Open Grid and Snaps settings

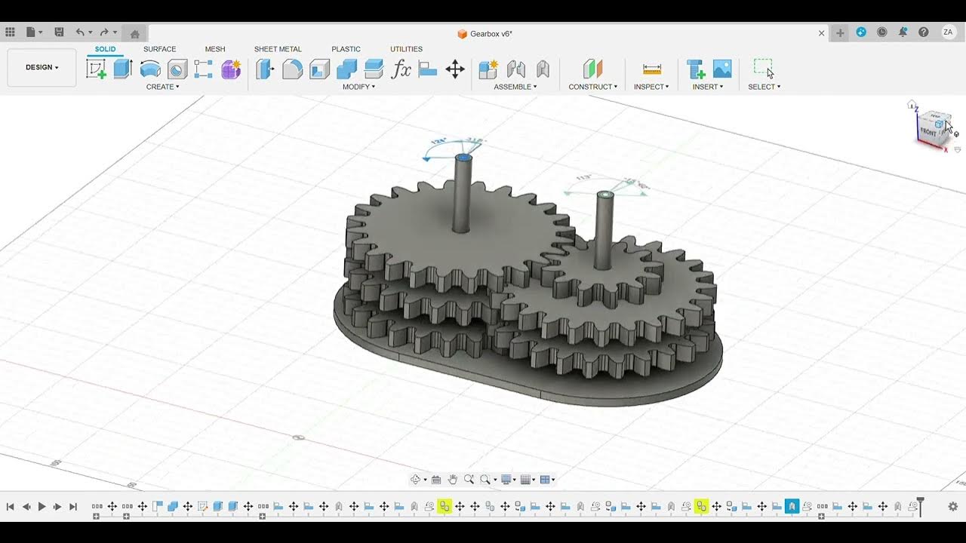[x=528, y=480]
